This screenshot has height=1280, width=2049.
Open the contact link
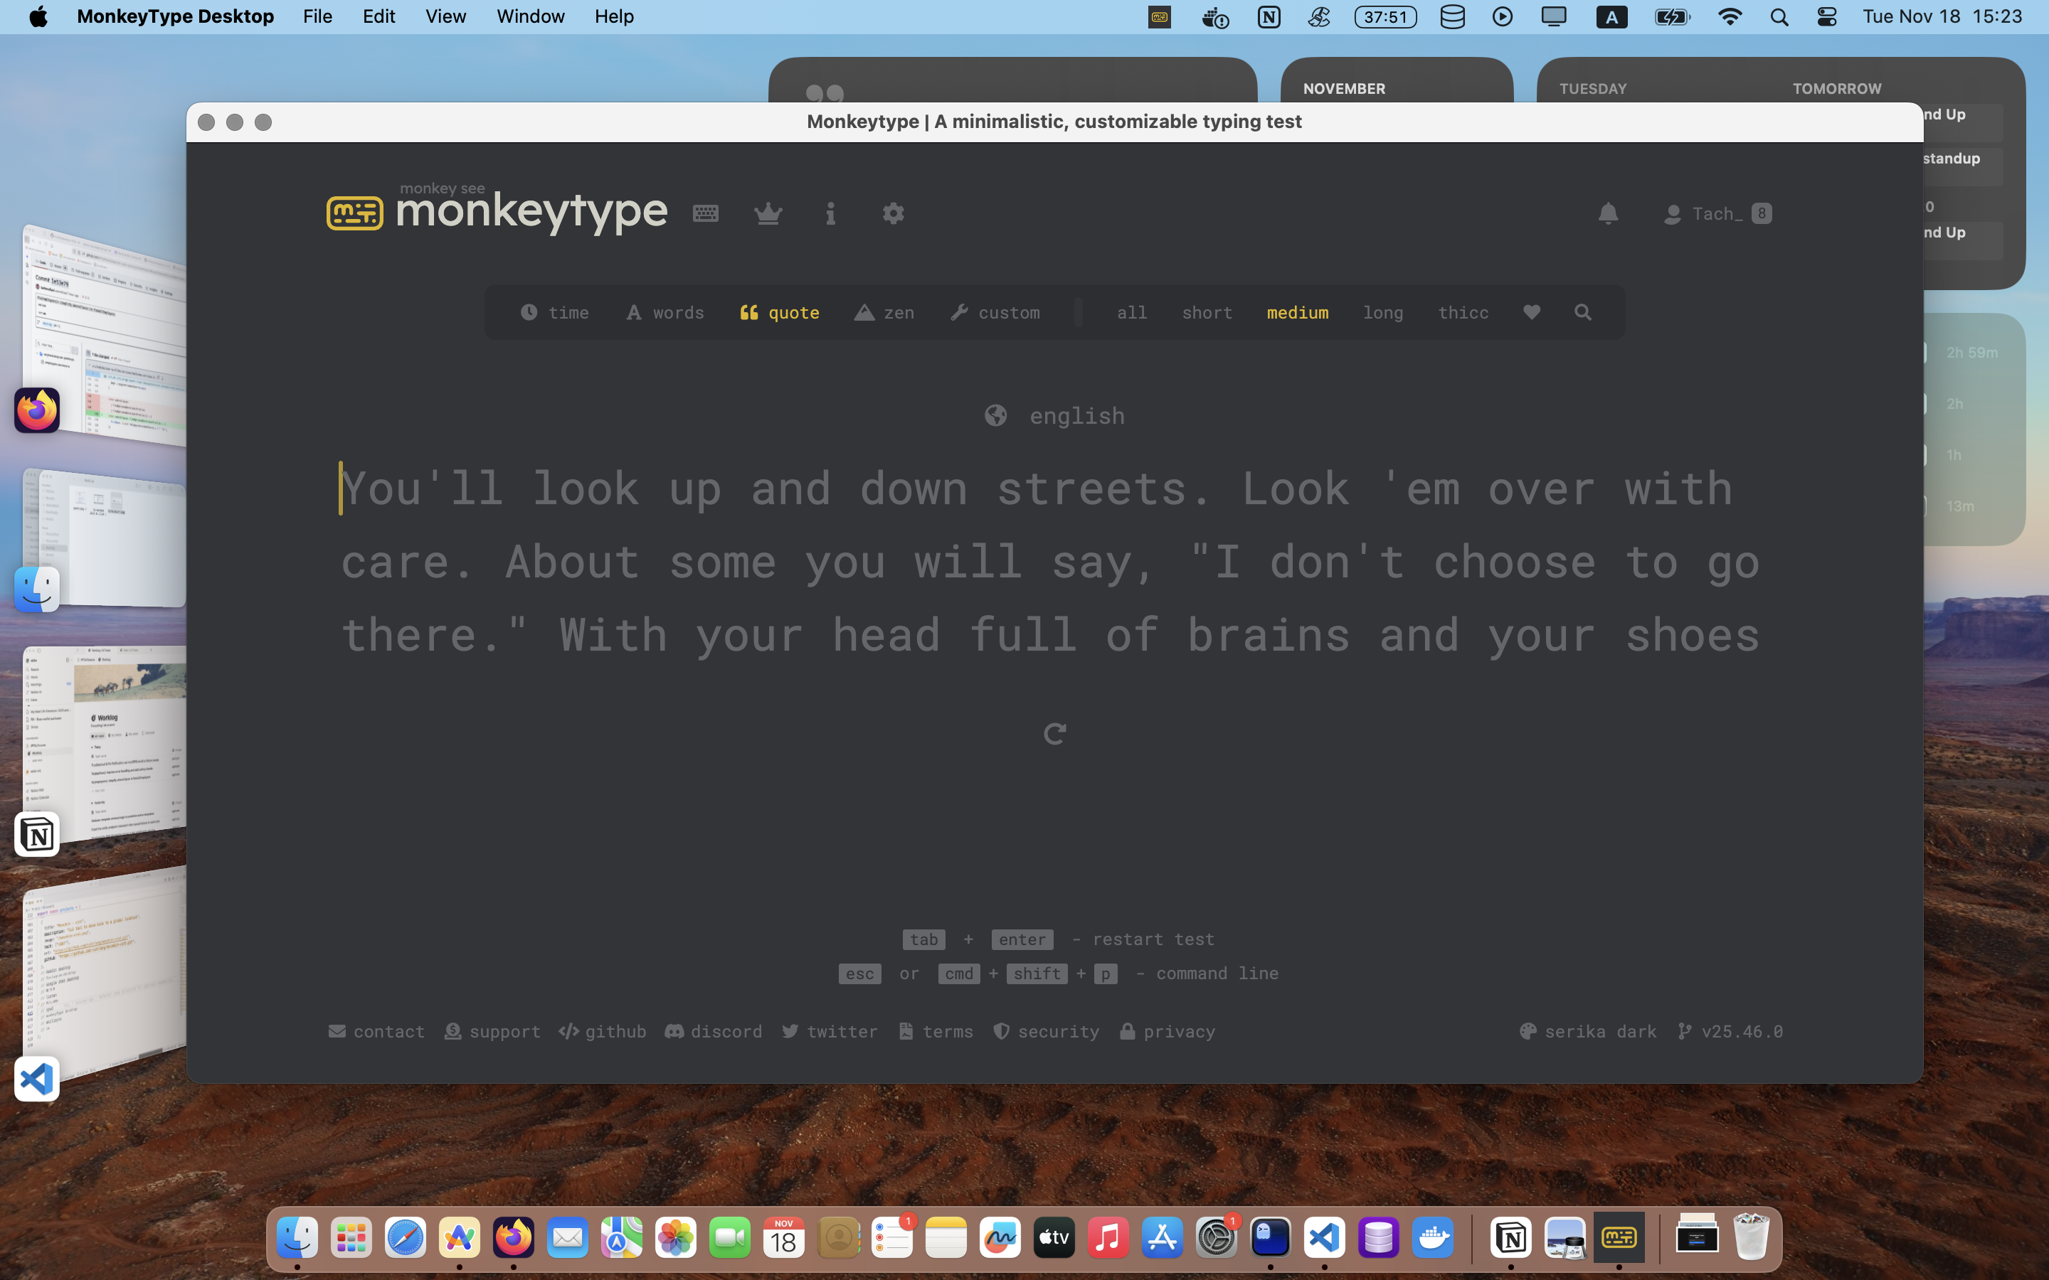(377, 1031)
